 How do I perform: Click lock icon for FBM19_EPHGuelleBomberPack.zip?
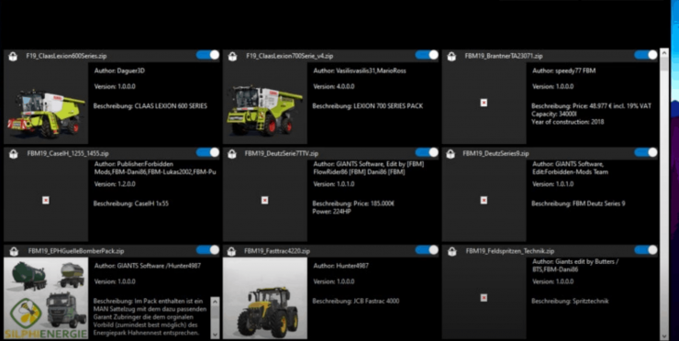[15, 251]
